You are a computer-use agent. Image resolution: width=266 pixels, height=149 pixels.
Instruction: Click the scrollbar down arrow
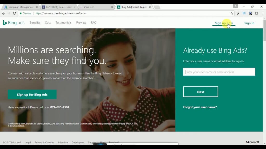(265, 144)
